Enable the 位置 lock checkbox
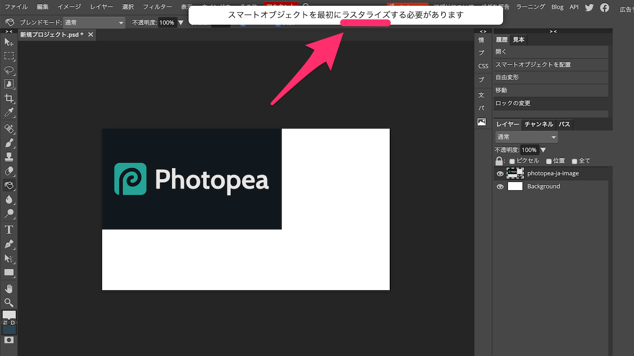Viewport: 634px width, 356px height. pos(549,161)
